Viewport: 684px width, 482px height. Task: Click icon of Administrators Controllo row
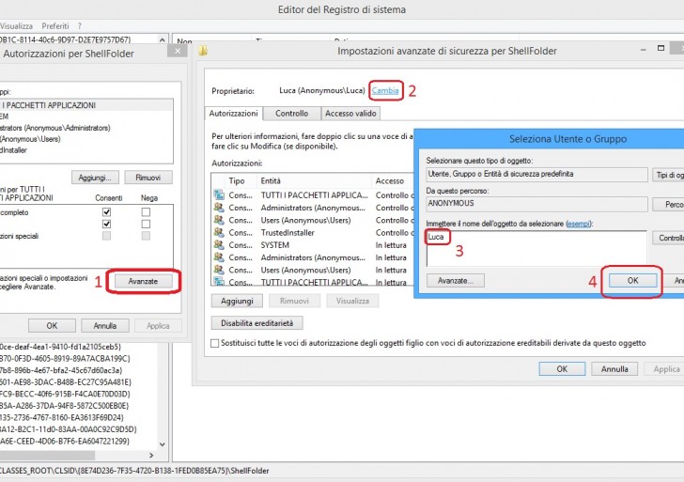tap(219, 208)
